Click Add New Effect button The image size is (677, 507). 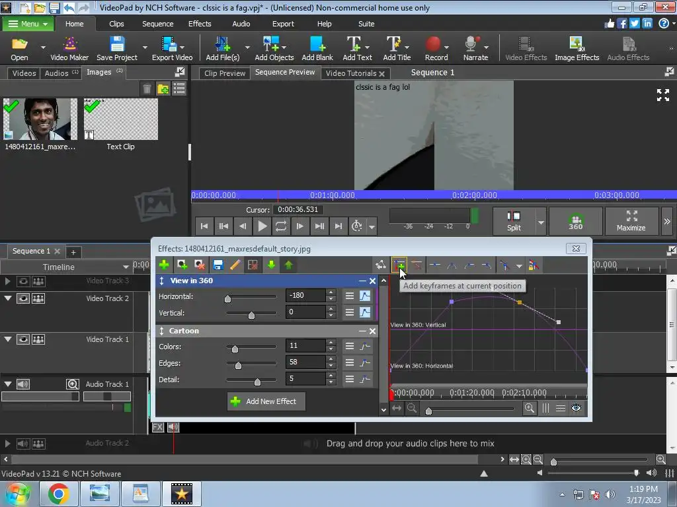point(266,401)
